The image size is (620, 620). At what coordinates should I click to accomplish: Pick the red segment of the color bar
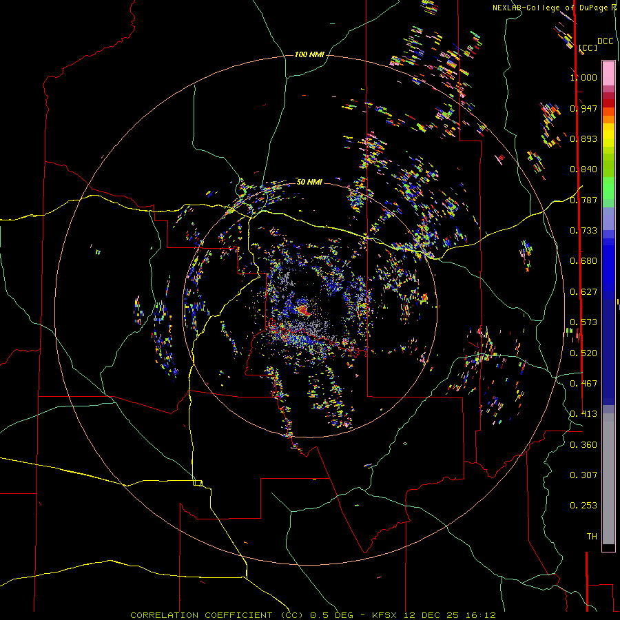click(x=608, y=103)
